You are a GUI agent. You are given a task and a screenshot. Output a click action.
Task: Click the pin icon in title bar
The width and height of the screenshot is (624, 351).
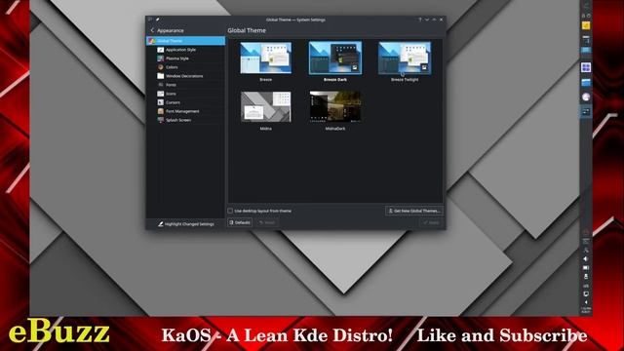(x=158, y=19)
